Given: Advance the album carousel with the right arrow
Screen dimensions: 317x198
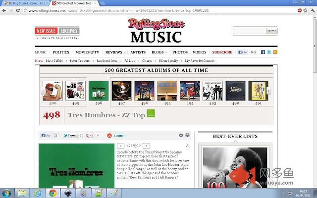Looking at the screenshot, I should pos(268,91).
